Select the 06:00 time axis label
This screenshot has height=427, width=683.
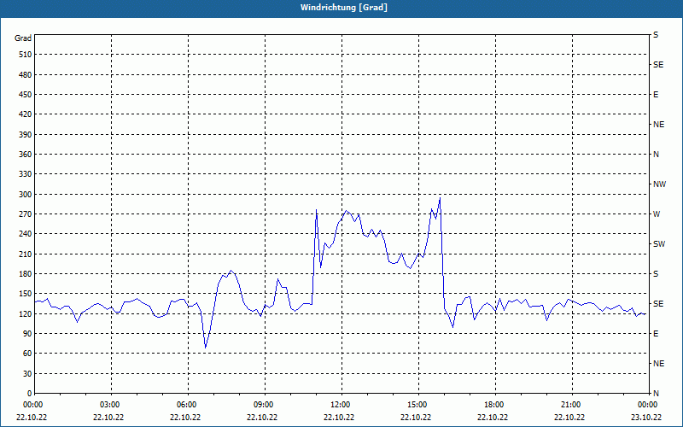pos(188,404)
